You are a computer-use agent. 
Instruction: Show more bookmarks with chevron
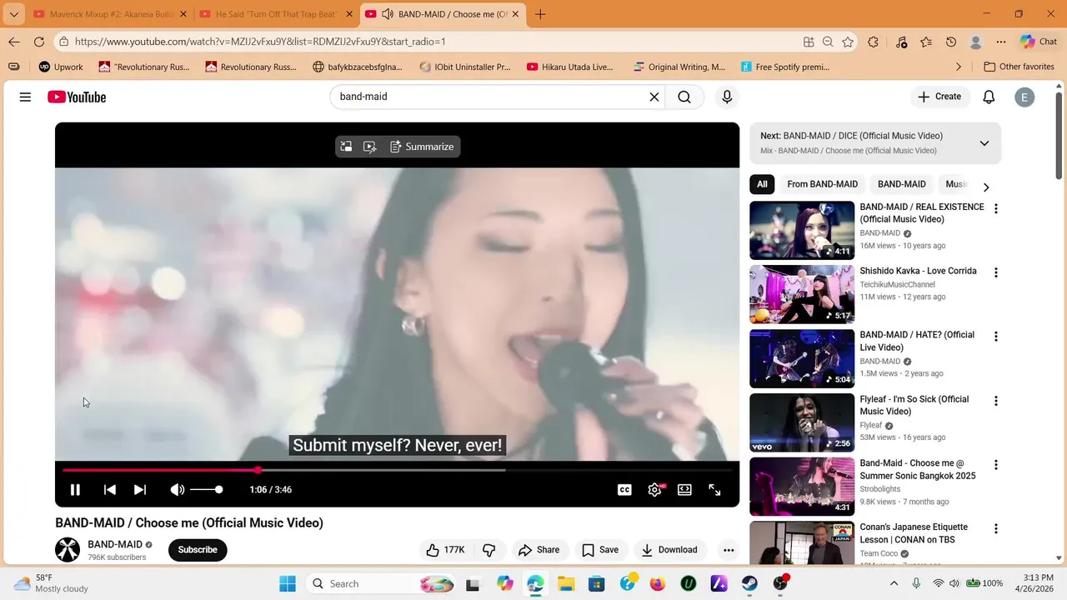click(958, 67)
